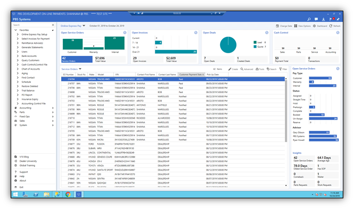Expand Online Express Pay Setup chevron
The image size is (354, 209).
pyautogui.click(x=18, y=35)
